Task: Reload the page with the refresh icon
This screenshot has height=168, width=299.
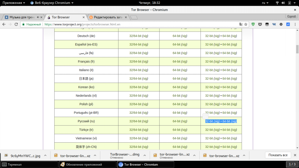Action: coord(17,24)
